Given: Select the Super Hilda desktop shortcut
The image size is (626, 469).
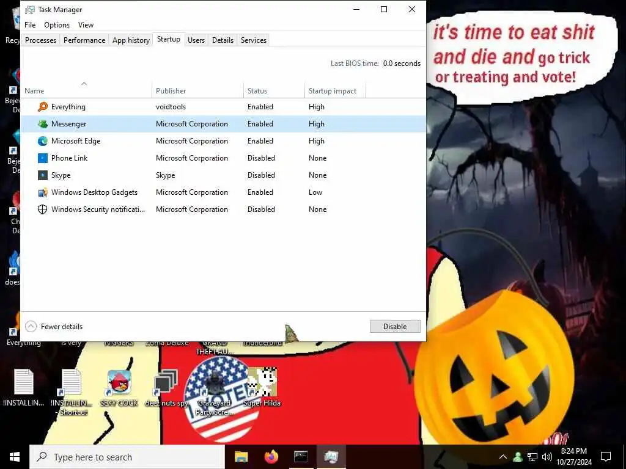Looking at the screenshot, I should point(262,387).
